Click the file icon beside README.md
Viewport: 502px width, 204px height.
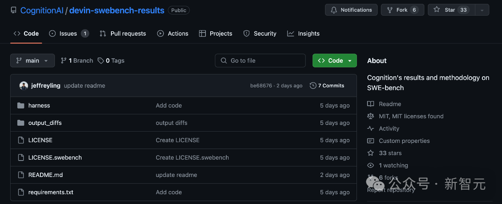(21, 175)
